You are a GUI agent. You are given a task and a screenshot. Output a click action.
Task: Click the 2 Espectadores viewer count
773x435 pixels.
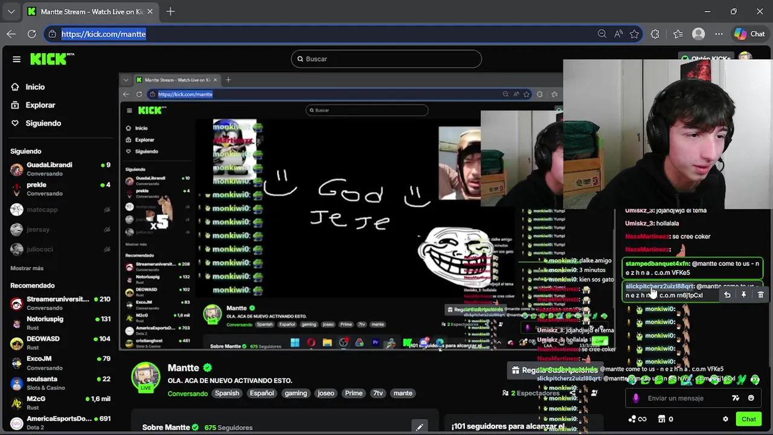point(531,393)
